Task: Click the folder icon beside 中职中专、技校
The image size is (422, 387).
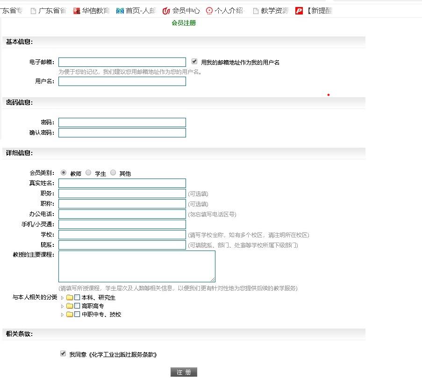Action: (x=69, y=315)
